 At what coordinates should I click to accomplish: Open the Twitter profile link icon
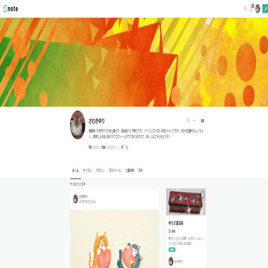[x=122, y=147]
